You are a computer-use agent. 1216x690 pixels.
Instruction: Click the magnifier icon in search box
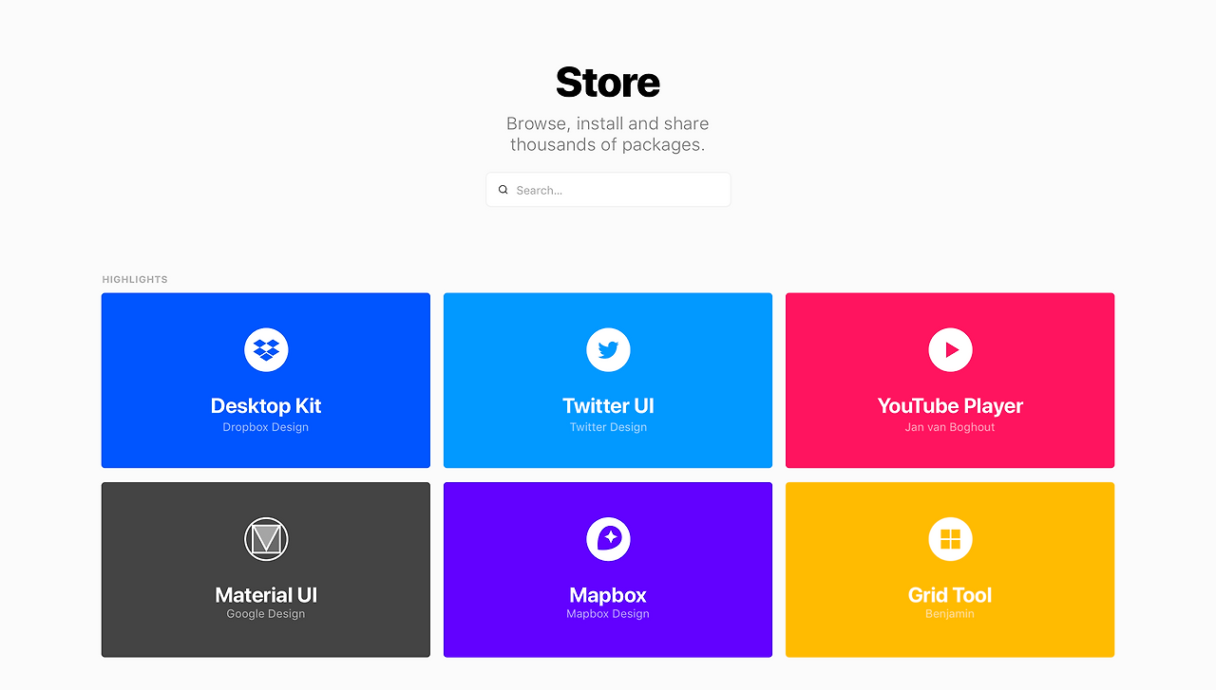point(503,190)
